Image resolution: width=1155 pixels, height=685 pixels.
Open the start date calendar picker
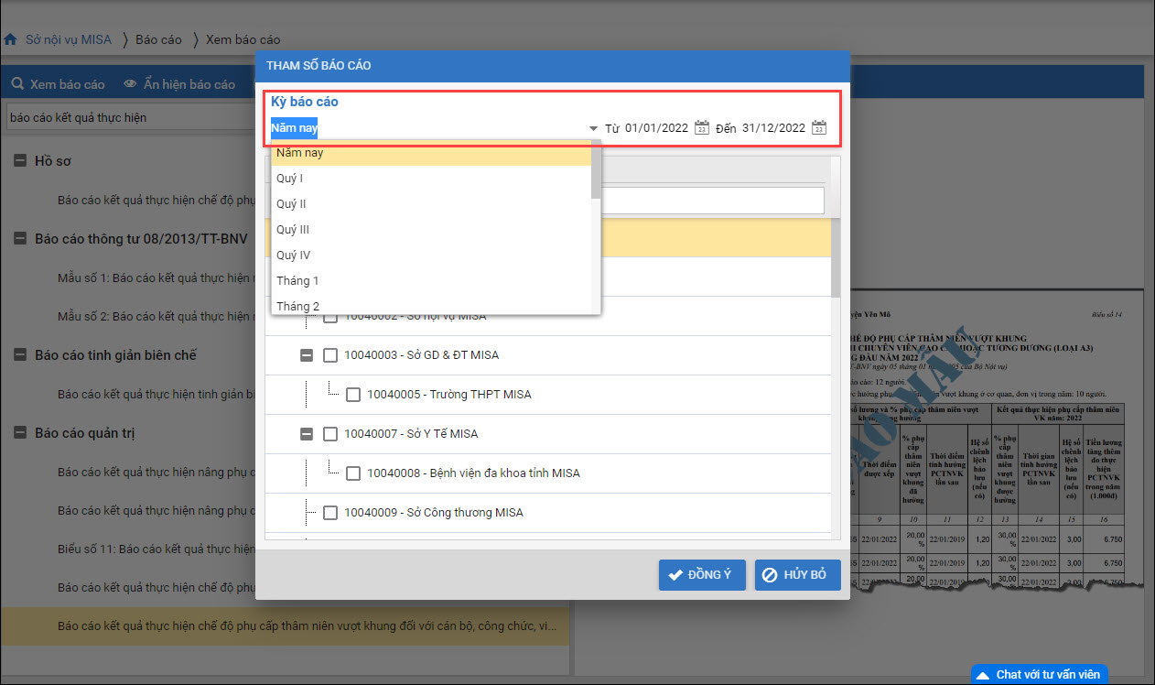coord(702,128)
